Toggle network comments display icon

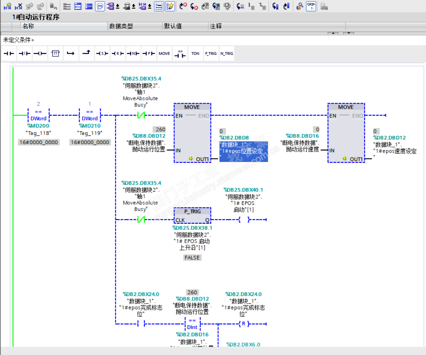pyautogui.click(x=100, y=6)
